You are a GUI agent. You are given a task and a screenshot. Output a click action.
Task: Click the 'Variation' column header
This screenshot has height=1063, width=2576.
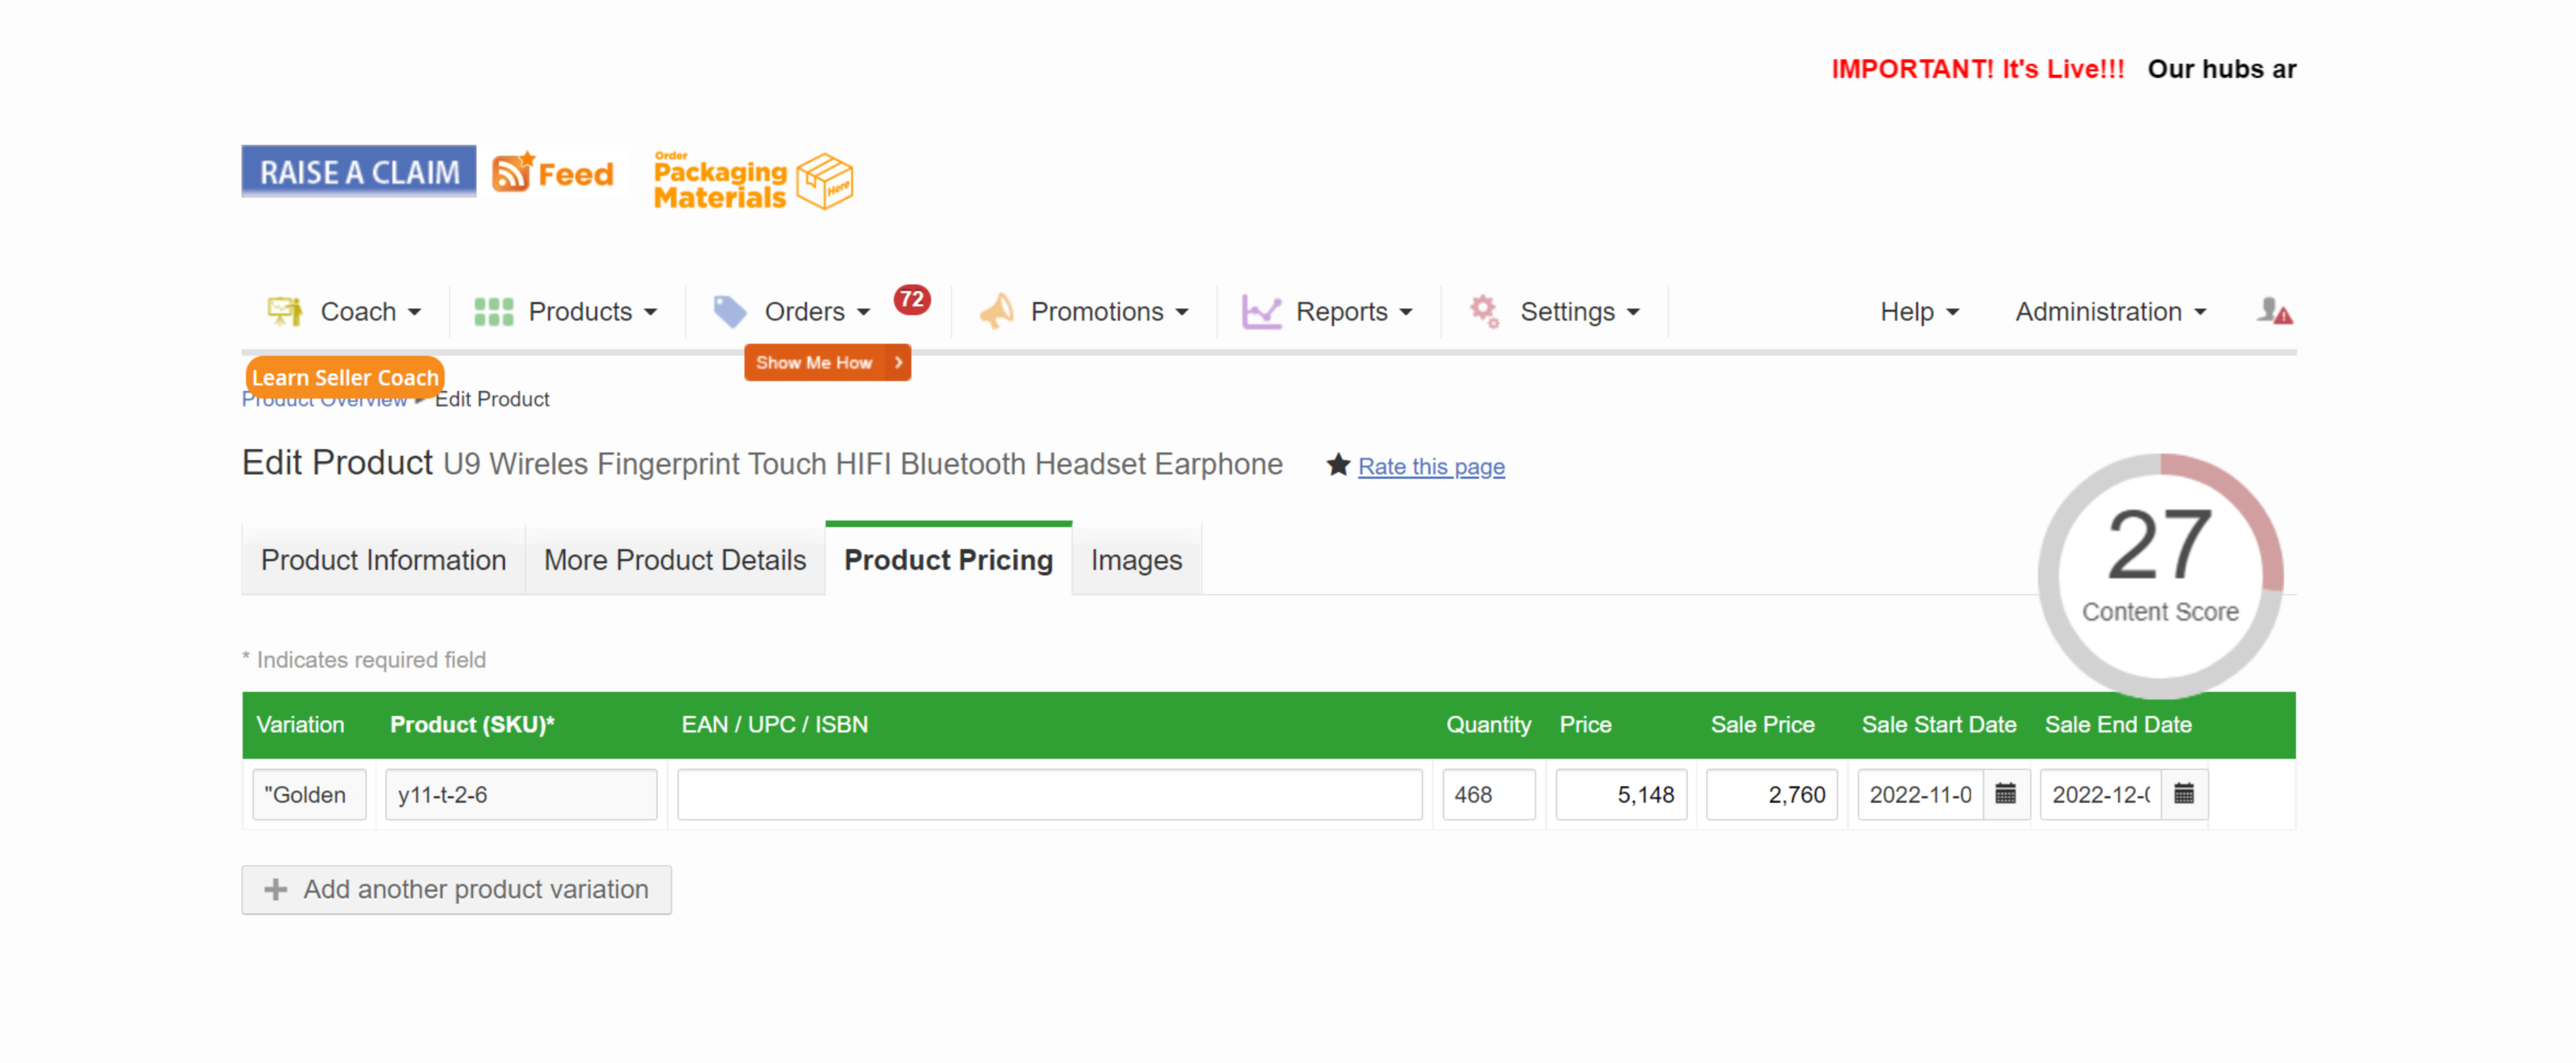(x=300, y=724)
